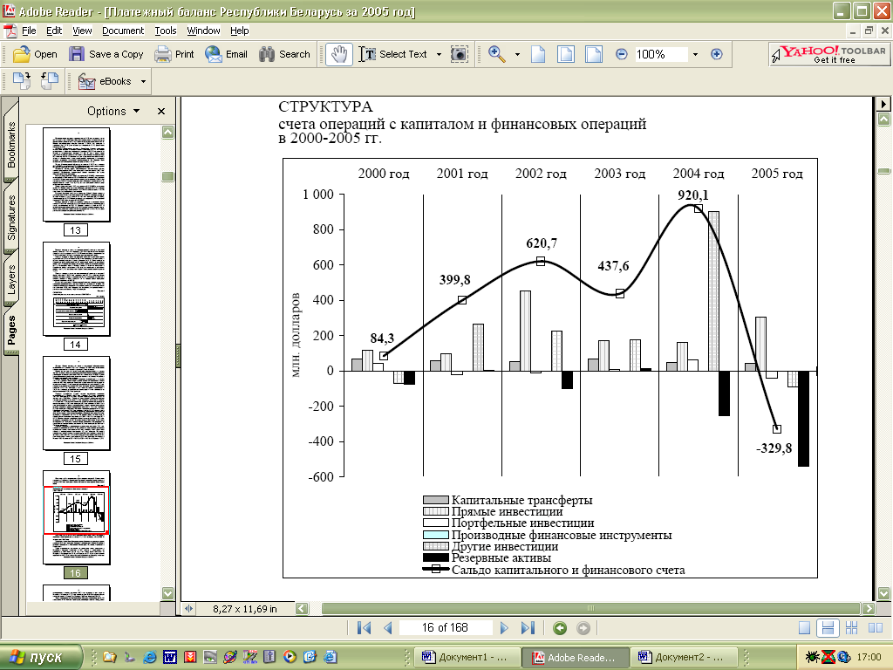The width and height of the screenshot is (893, 670).
Task: Click the horizontal scrollbar right arrow
Action: 869,608
